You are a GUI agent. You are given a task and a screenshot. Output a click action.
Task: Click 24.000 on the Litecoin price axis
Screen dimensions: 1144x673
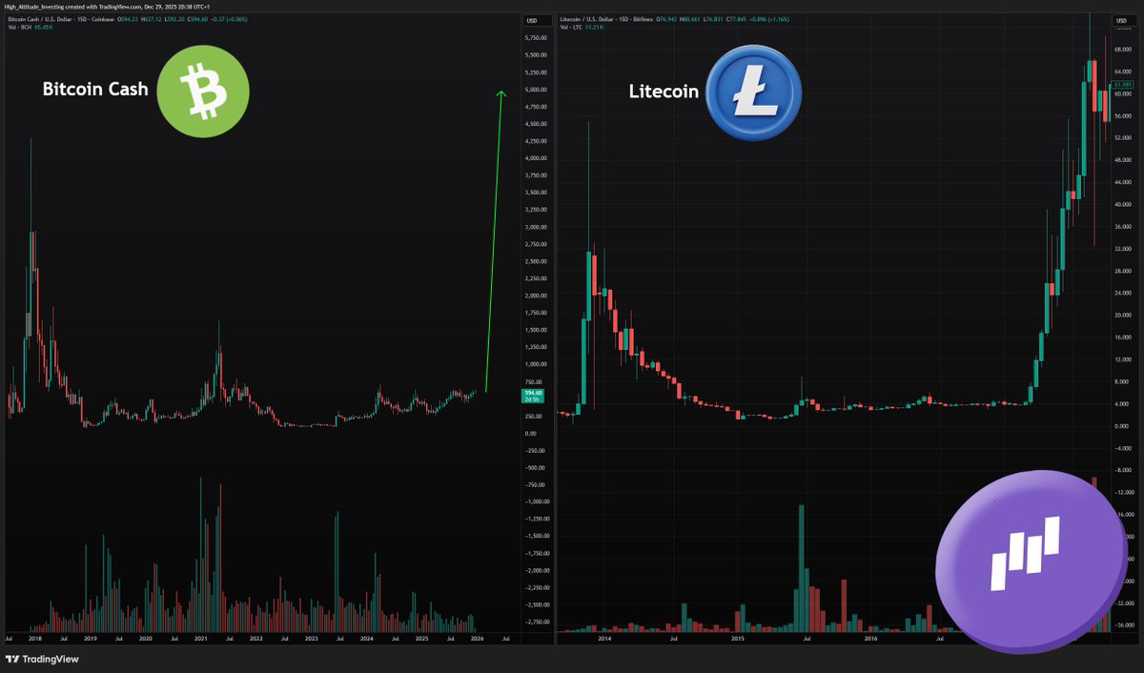tap(1123, 294)
